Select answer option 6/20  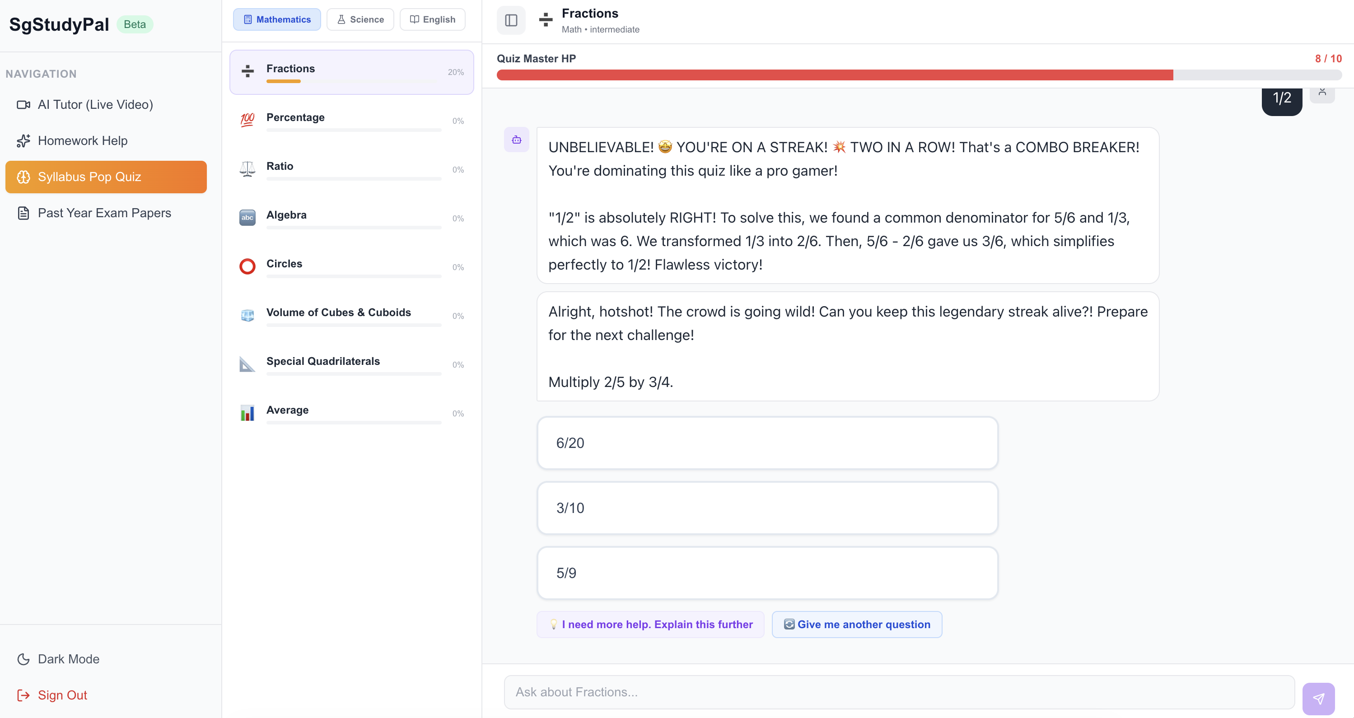[767, 443]
